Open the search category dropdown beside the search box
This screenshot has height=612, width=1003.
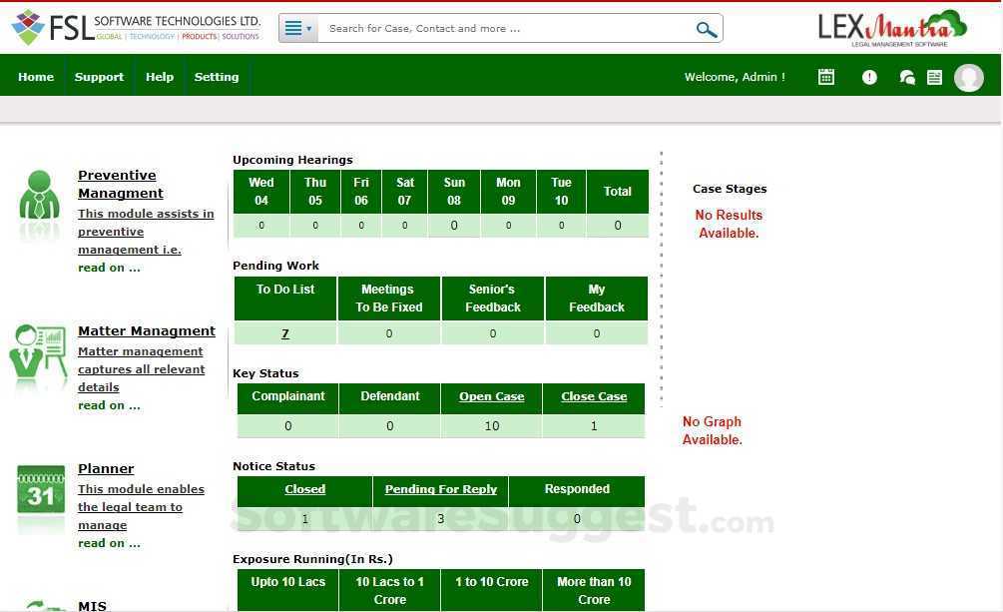[297, 28]
